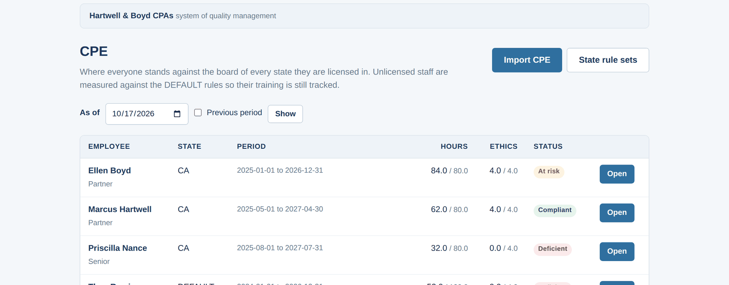The image size is (729, 285).
Task: Click the HOURS column header
Action: [454, 147]
